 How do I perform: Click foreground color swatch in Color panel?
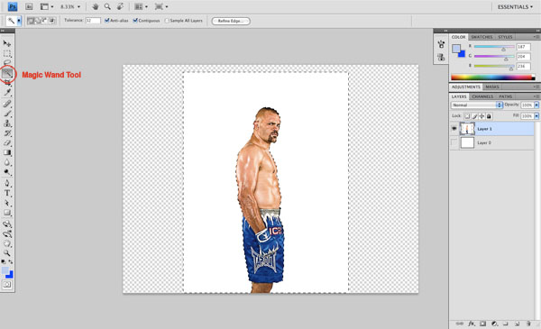456,49
